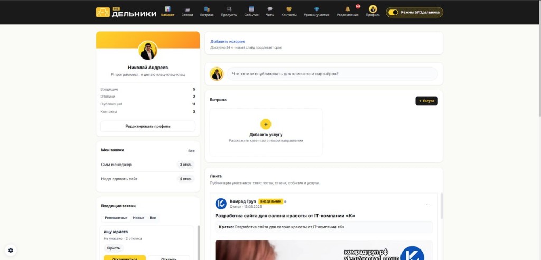The image size is (541, 260).
Task: Click the БИЗДЕЛЬНИК badge on the post
Action: (270, 201)
